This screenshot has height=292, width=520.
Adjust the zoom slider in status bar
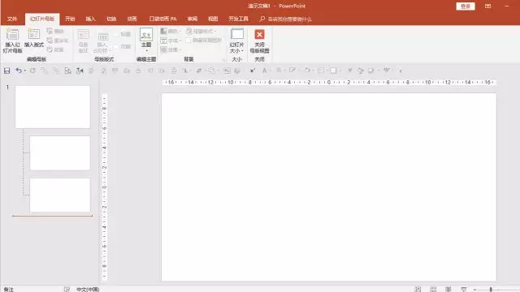[x=491, y=290]
